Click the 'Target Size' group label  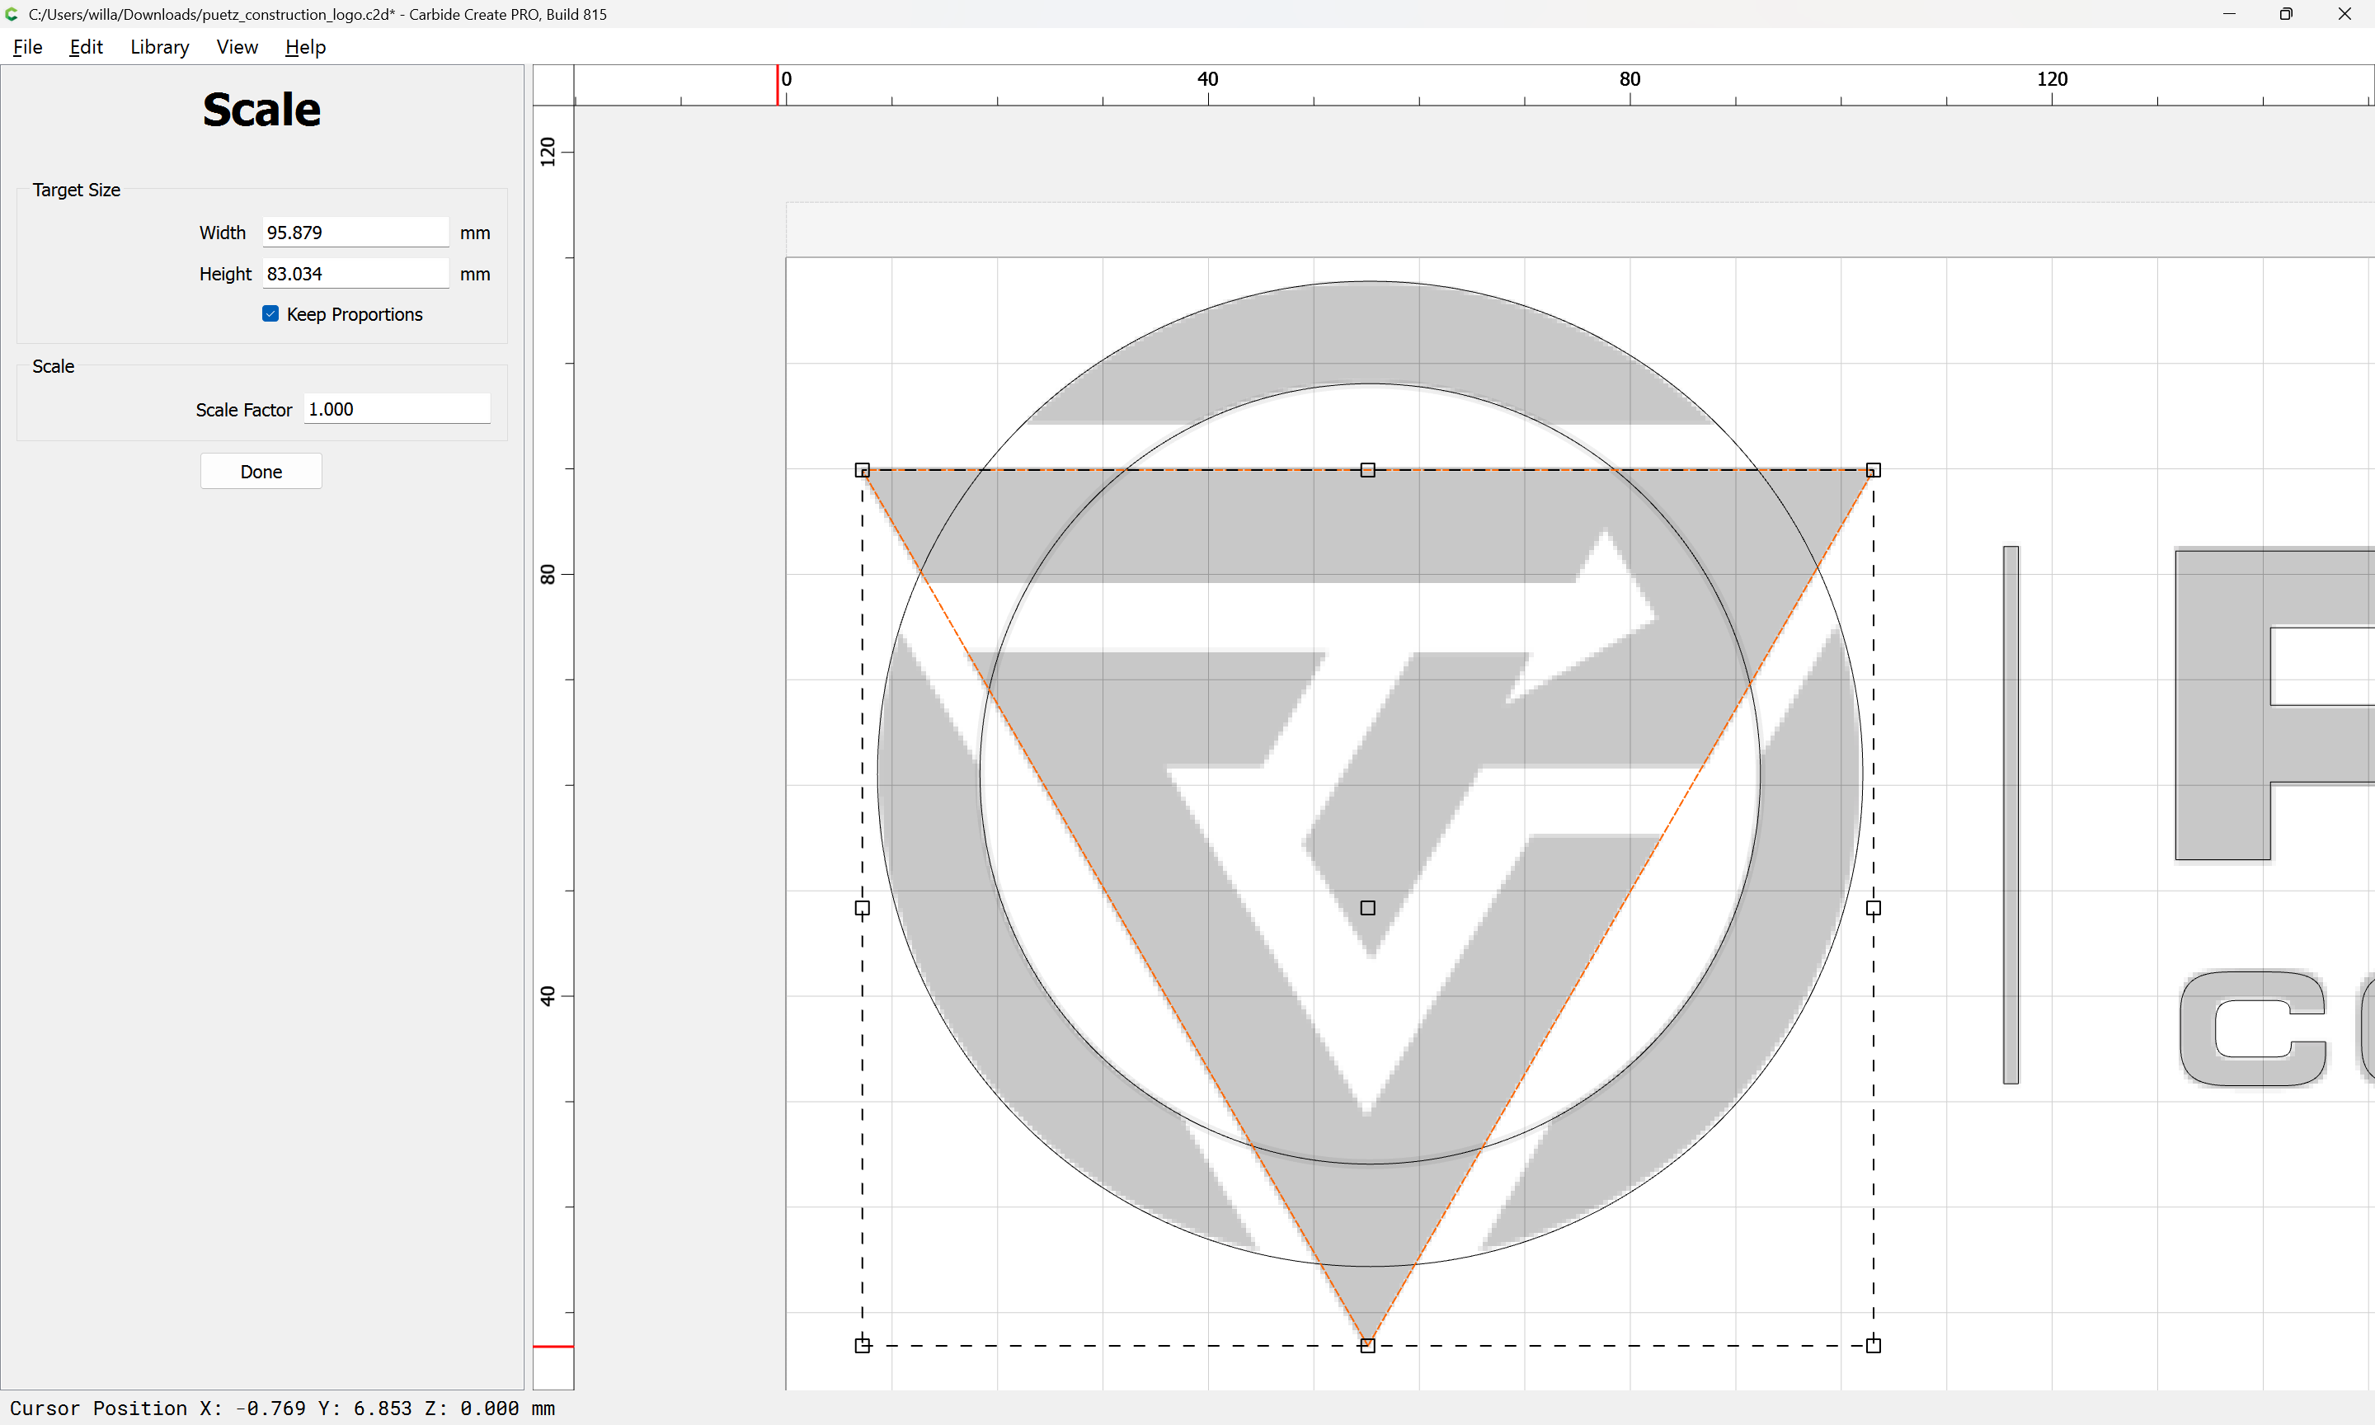77,190
